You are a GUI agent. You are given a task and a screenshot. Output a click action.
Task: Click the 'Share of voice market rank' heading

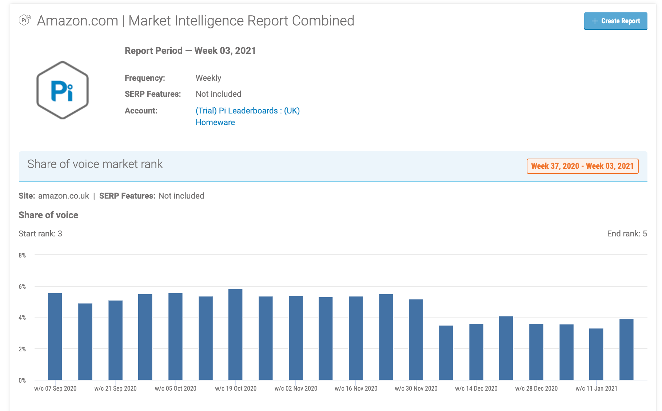click(95, 164)
